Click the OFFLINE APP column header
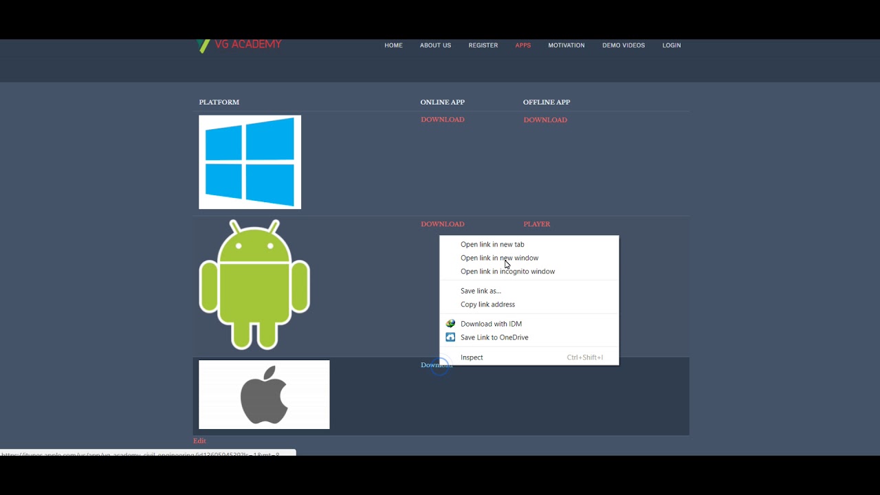This screenshot has width=880, height=495. click(547, 102)
